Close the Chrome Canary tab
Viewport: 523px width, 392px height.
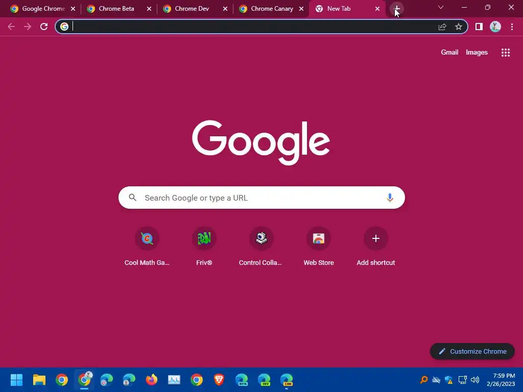pos(301,9)
